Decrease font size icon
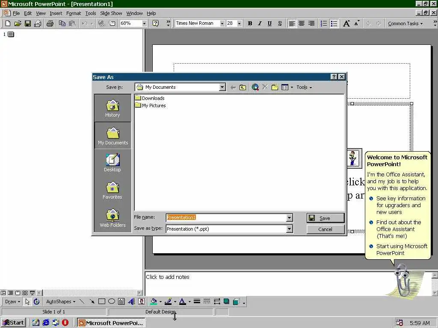 [x=357, y=23]
